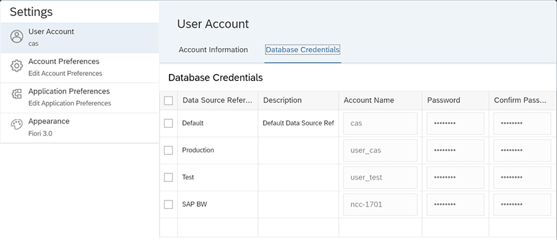Click the Password field in Default row
This screenshot has width=557, height=240.
click(x=456, y=123)
